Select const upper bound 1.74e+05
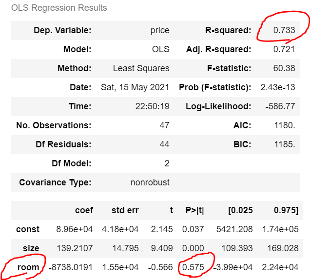310x280 pixels. 280,229
